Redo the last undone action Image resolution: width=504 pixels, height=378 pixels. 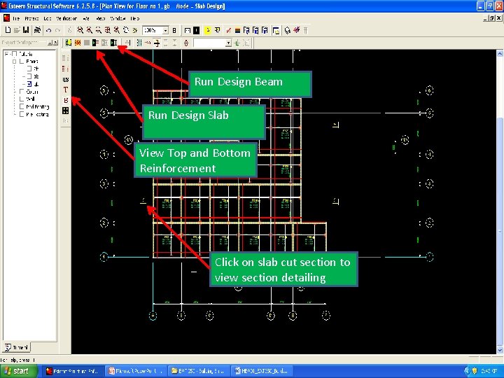point(58,31)
